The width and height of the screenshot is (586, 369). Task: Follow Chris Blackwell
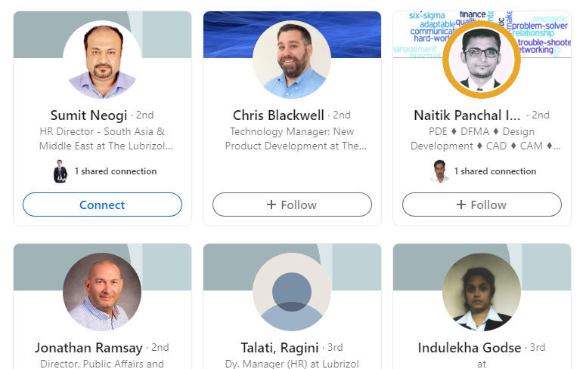click(x=293, y=204)
